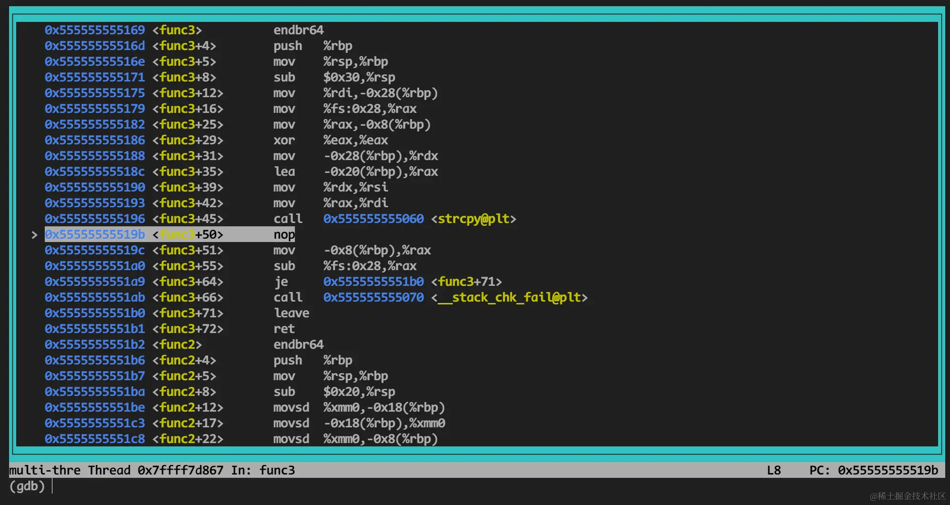Click the <func2+4> label

(184, 360)
